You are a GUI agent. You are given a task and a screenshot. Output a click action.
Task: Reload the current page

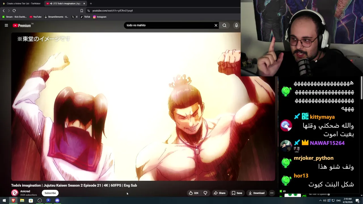[x=14, y=10]
